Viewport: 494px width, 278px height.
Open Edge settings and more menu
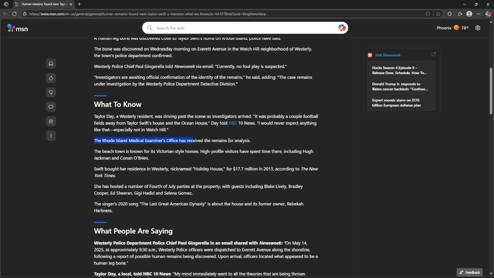479,14
